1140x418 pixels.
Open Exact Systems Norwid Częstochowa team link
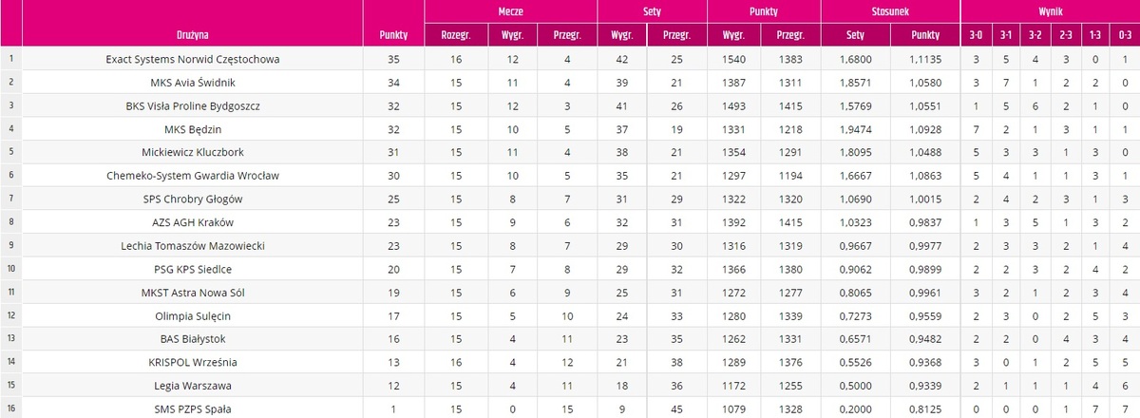click(x=193, y=59)
